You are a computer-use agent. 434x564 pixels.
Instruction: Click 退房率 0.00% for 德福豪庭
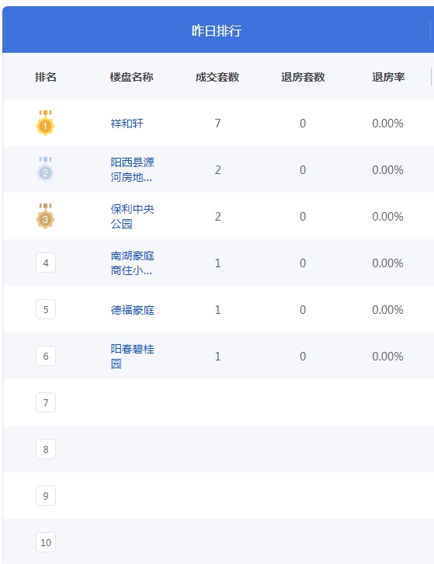[387, 310]
